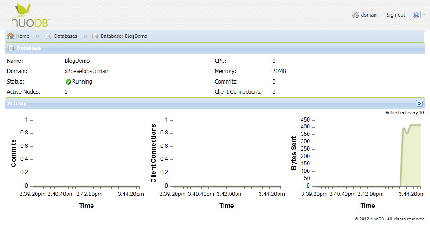This screenshot has height=225, width=430.
Task: Collapse the Activity panel with double chevron
Action: [419, 103]
